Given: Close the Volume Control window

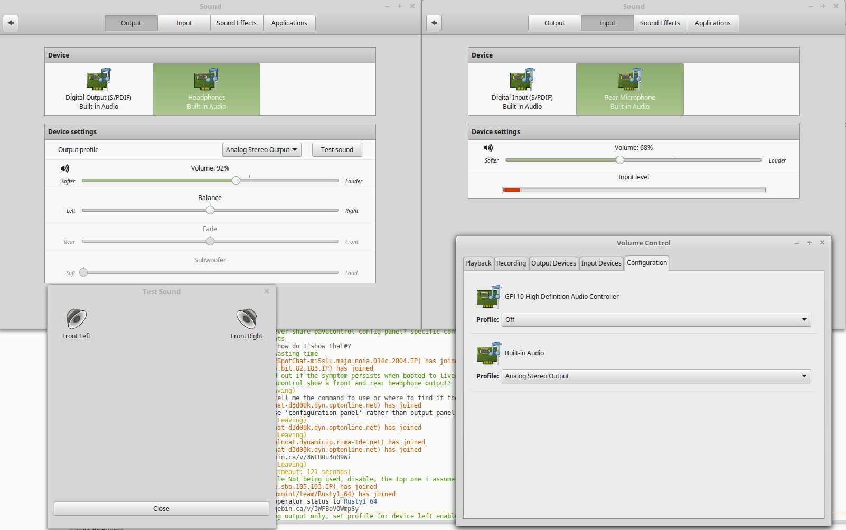Looking at the screenshot, I should click(x=822, y=243).
